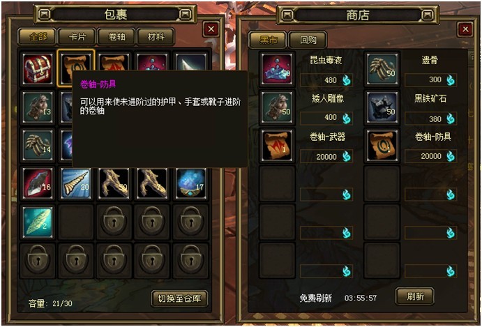Select the 卷轴-防具 scroll in shop
The image size is (482, 327).
pos(382,146)
